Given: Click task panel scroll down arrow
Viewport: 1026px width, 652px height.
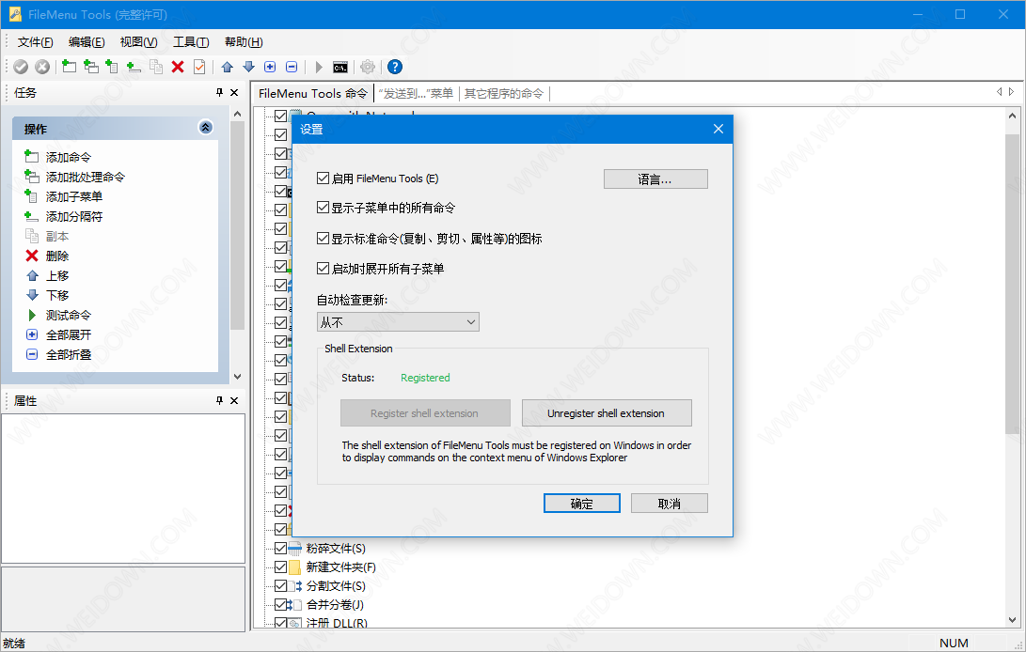Looking at the screenshot, I should click(238, 377).
